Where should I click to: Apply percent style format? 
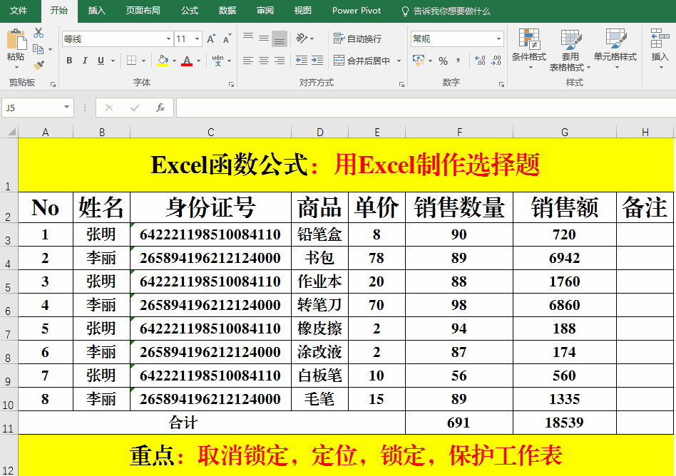click(444, 61)
